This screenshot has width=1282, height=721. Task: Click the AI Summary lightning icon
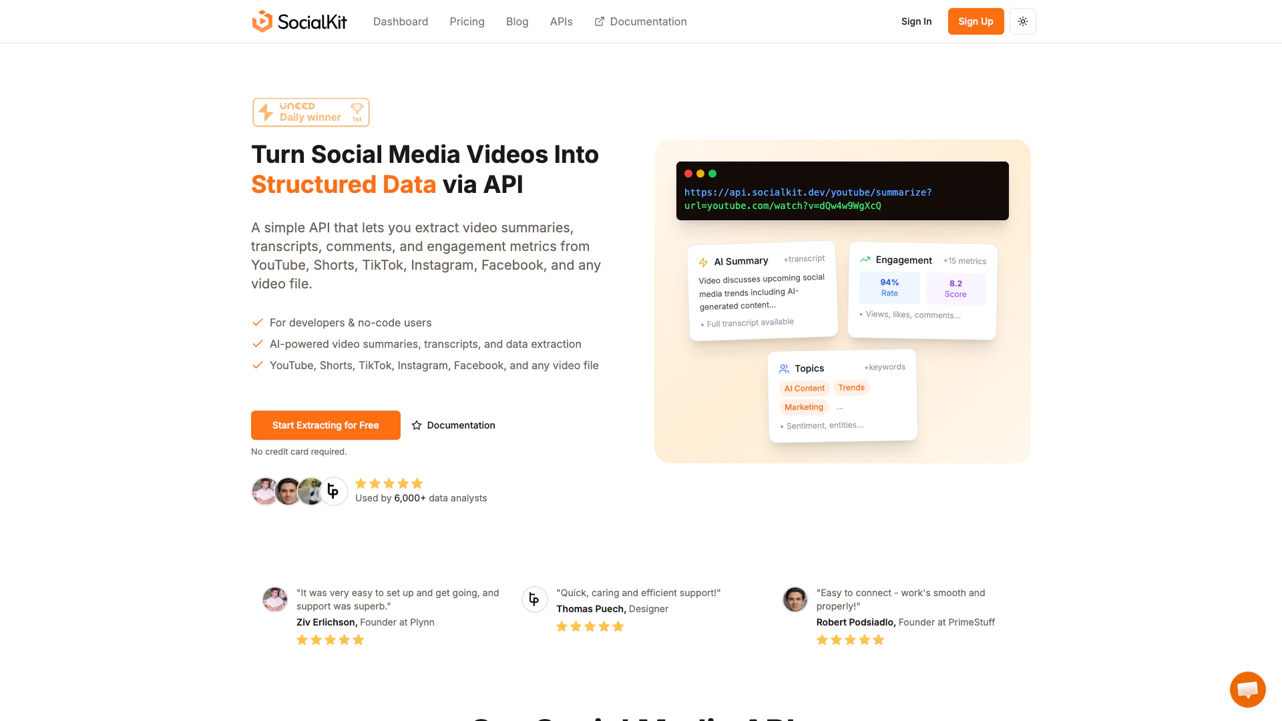click(703, 262)
